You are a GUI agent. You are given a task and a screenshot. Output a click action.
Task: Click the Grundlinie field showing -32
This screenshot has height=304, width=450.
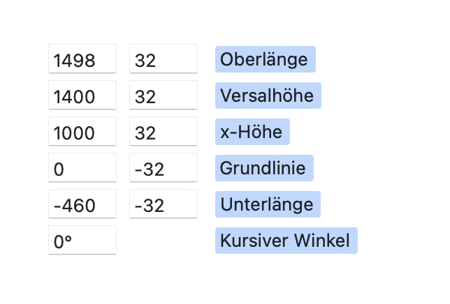click(163, 168)
